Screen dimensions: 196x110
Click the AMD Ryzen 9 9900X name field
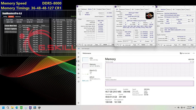(x=134, y=13)
